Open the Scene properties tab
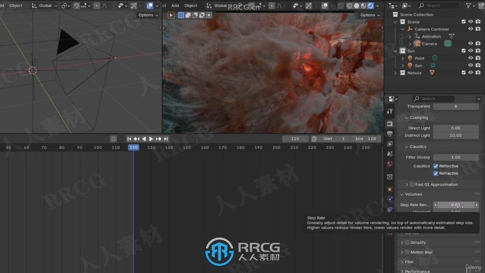This screenshot has width=485, height=273. click(390, 154)
